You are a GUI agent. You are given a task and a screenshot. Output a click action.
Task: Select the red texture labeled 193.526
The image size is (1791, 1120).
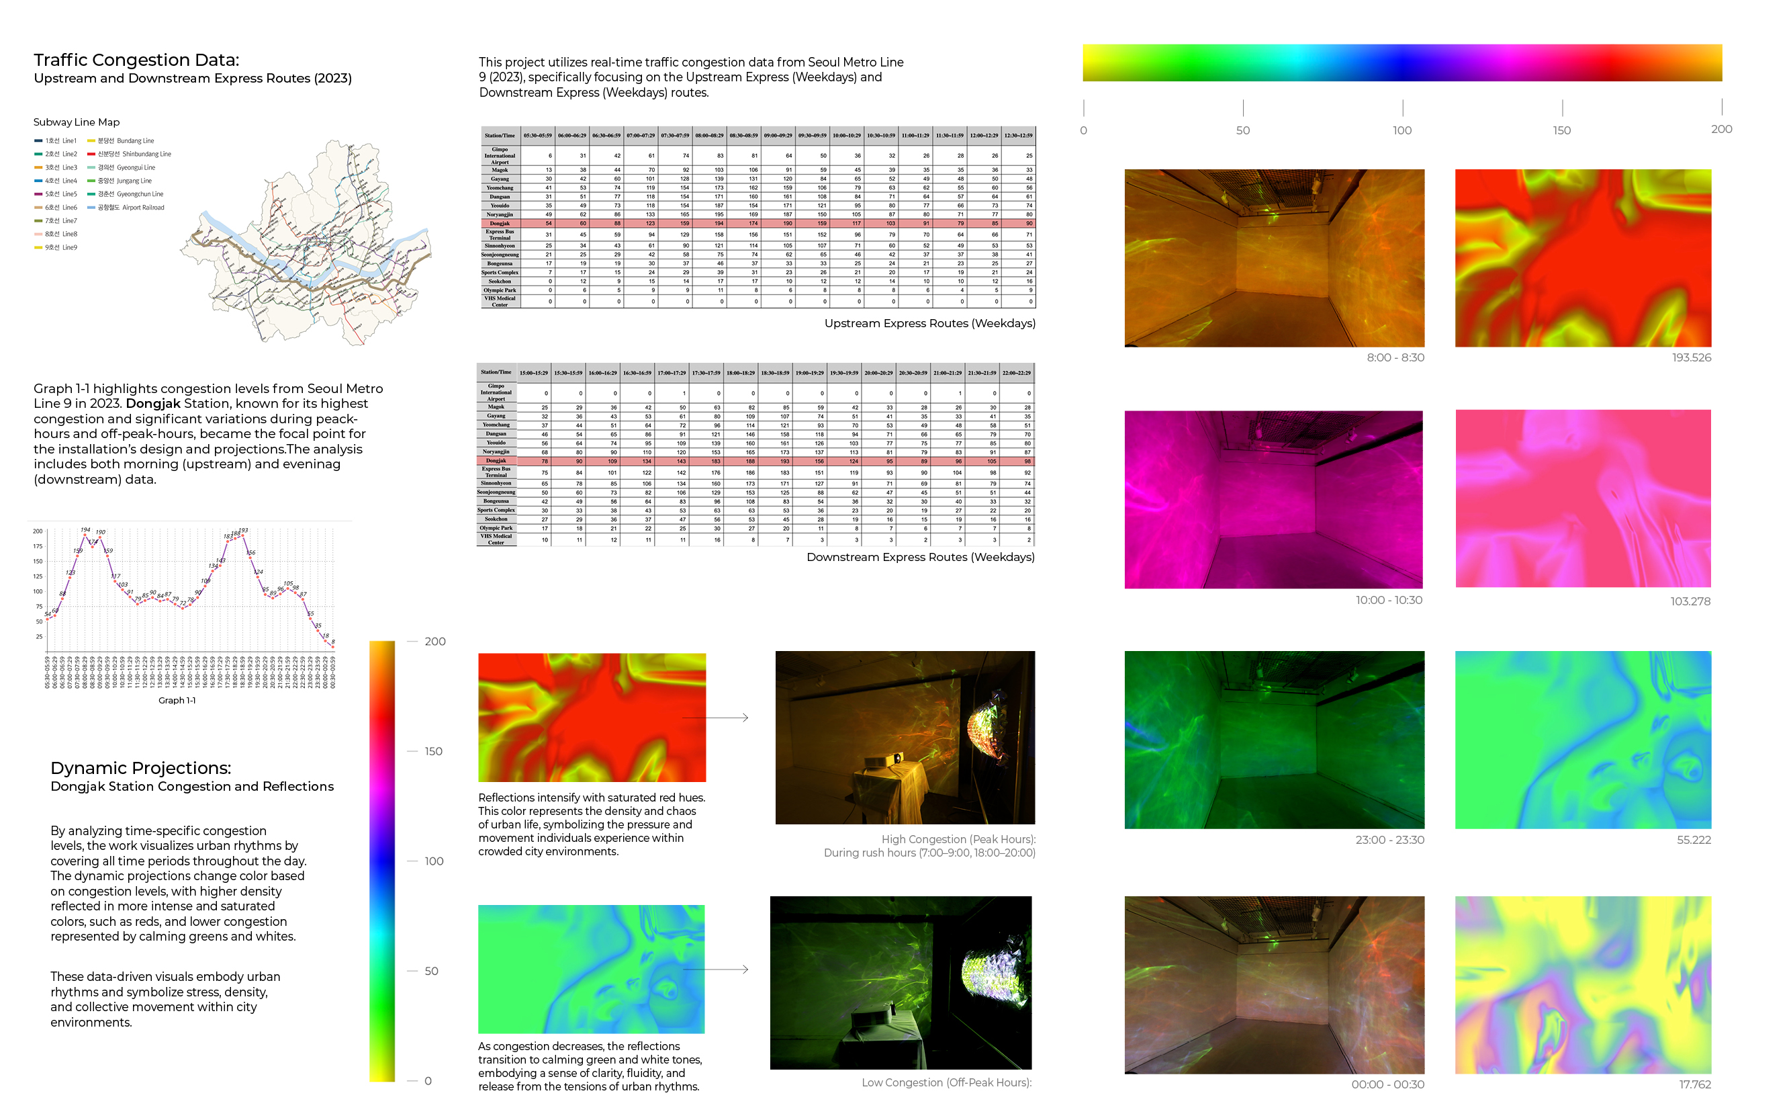pyautogui.click(x=1582, y=258)
